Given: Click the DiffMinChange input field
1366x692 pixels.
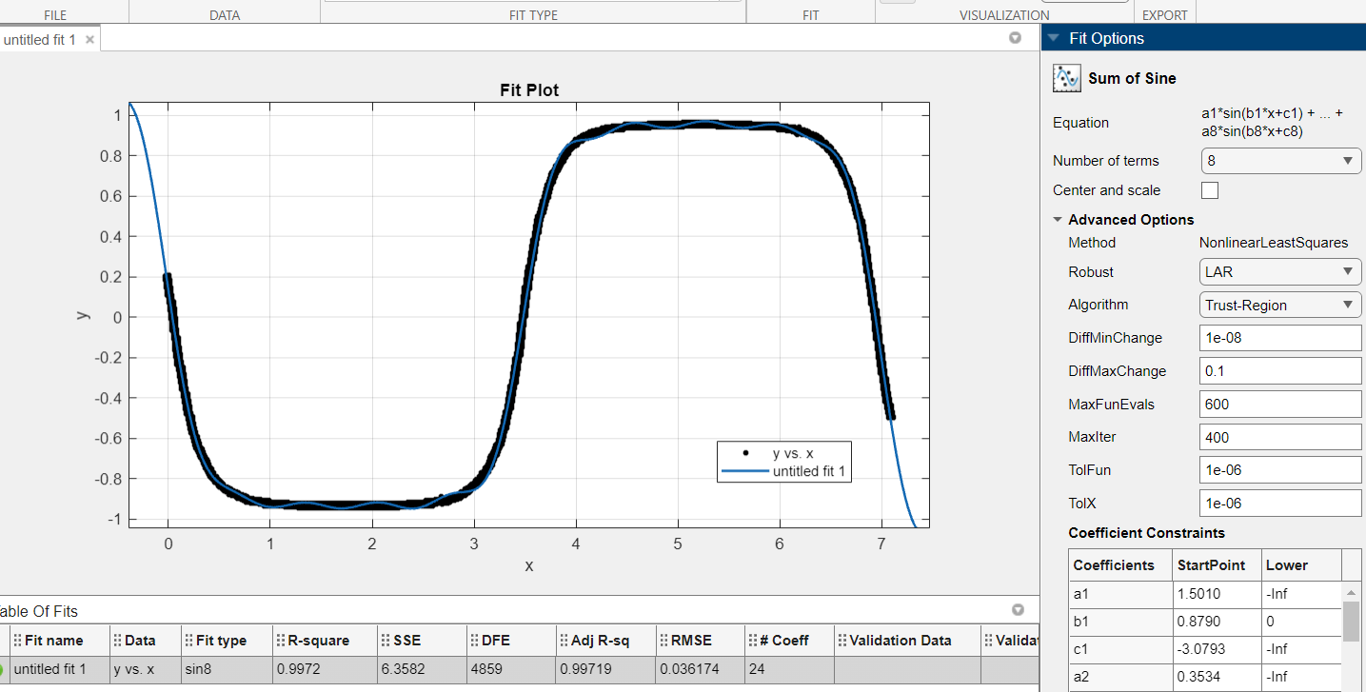Looking at the screenshot, I should pos(1280,338).
